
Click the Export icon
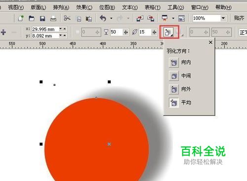point(151,18)
